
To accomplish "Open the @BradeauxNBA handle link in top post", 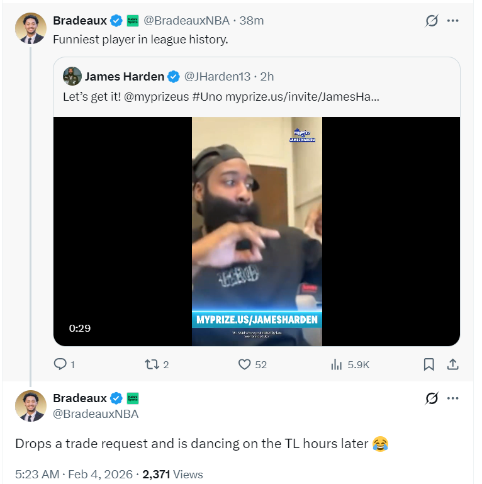I will point(186,21).
